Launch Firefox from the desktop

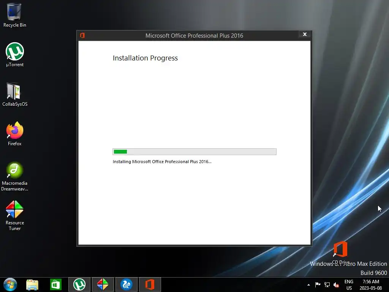(15, 134)
